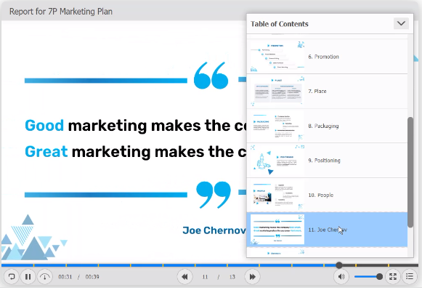Select 7. Place in contents
The image size is (422, 290).
tap(328, 92)
